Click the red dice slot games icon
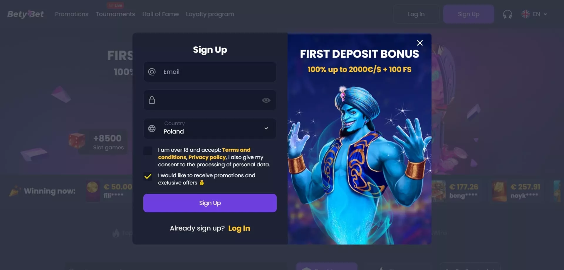 click(x=77, y=141)
